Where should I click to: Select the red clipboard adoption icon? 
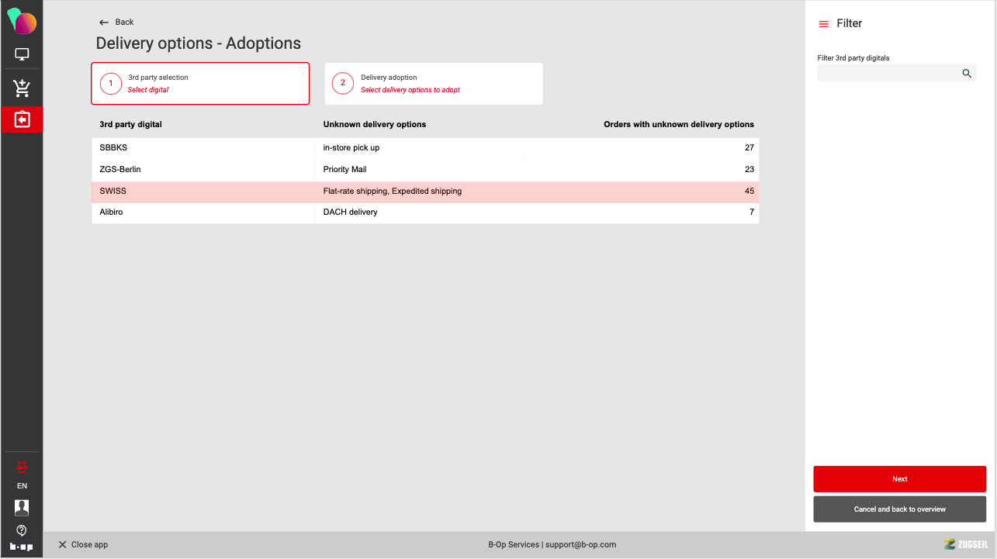pos(22,119)
